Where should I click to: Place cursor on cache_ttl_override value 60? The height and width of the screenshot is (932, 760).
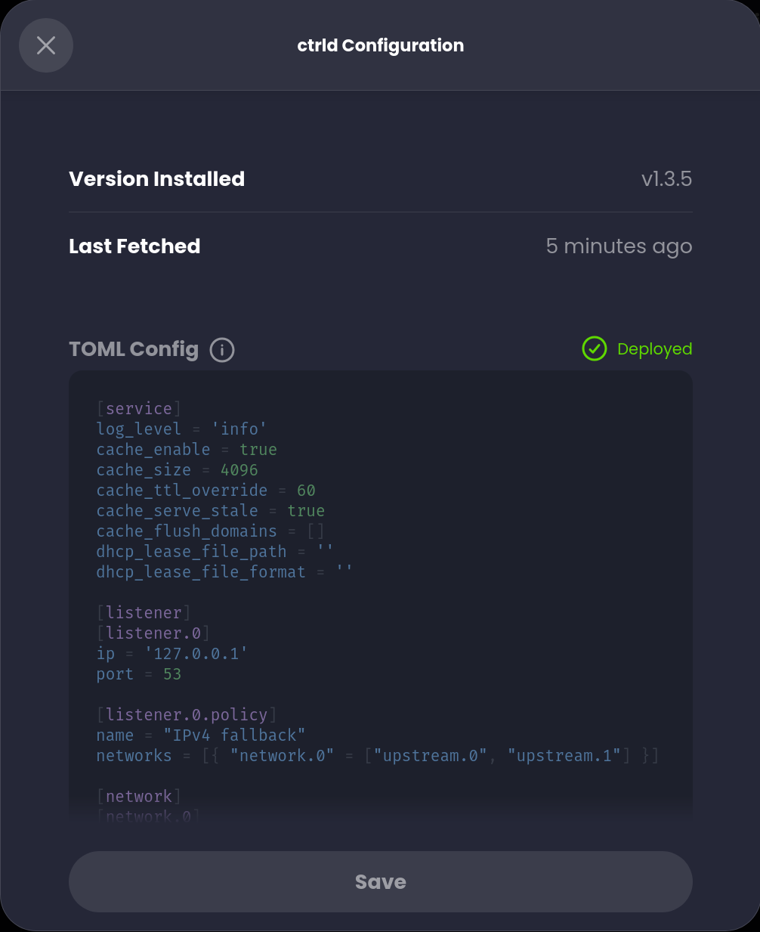pos(306,491)
